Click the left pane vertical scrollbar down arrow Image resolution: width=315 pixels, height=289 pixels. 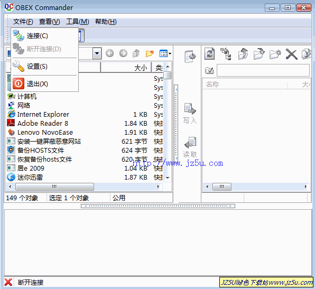click(x=168, y=178)
